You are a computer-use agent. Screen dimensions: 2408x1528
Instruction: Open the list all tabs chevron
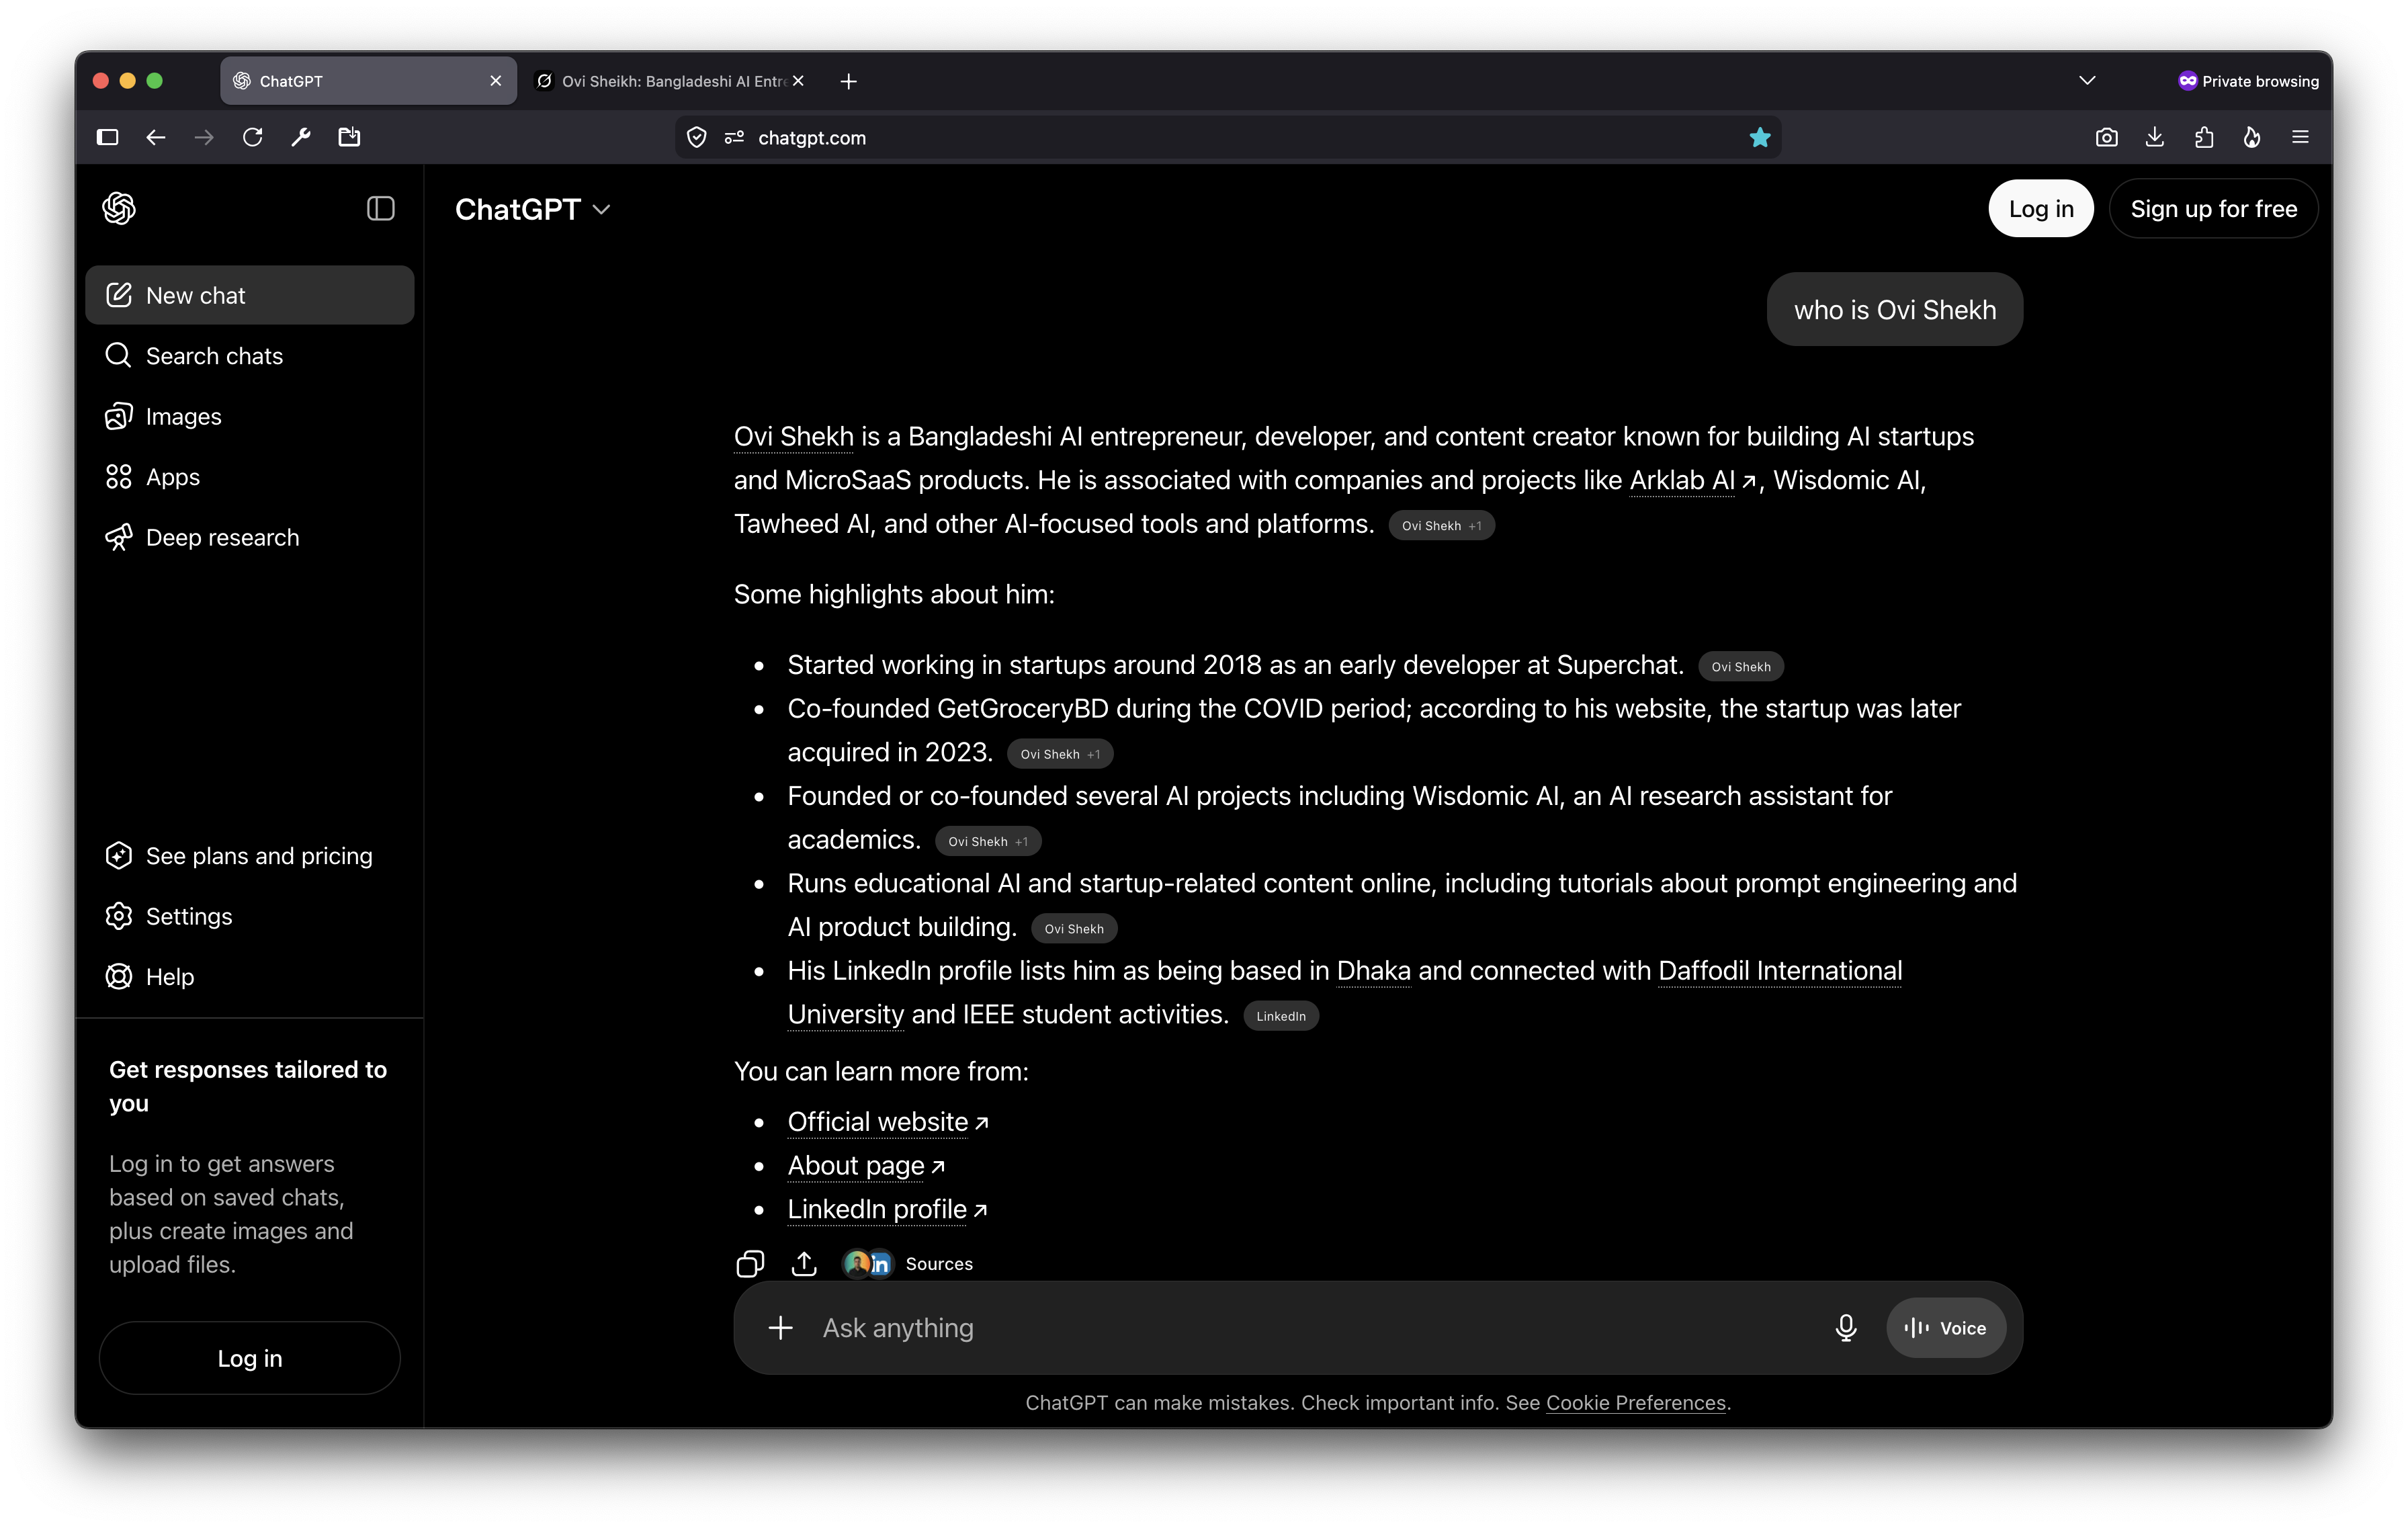pyautogui.click(x=2087, y=81)
